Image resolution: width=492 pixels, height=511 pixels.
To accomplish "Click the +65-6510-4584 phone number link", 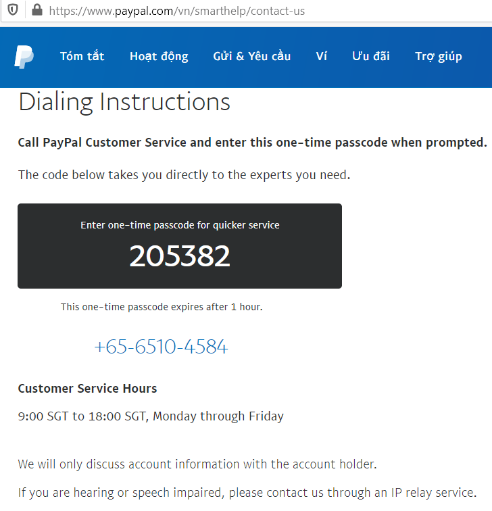I will [161, 347].
